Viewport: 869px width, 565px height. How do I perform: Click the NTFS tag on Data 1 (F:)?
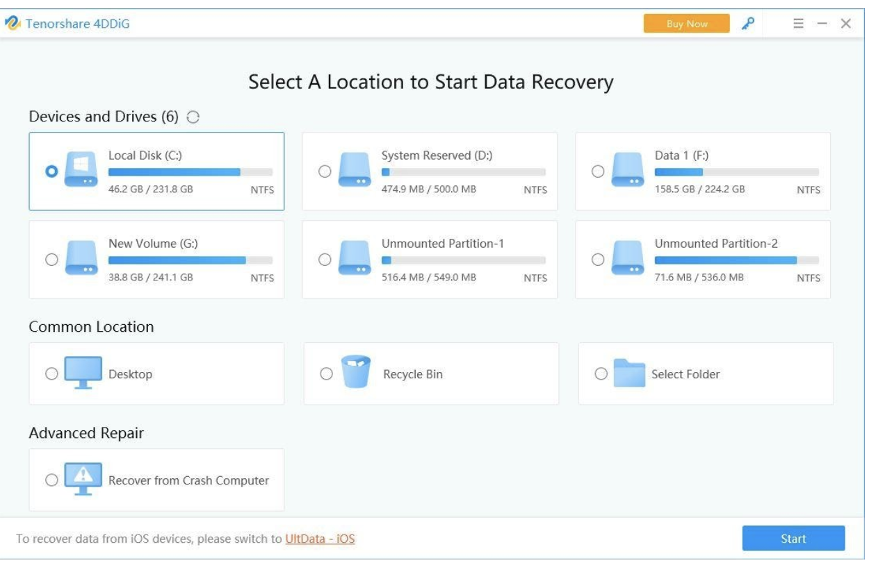click(809, 190)
